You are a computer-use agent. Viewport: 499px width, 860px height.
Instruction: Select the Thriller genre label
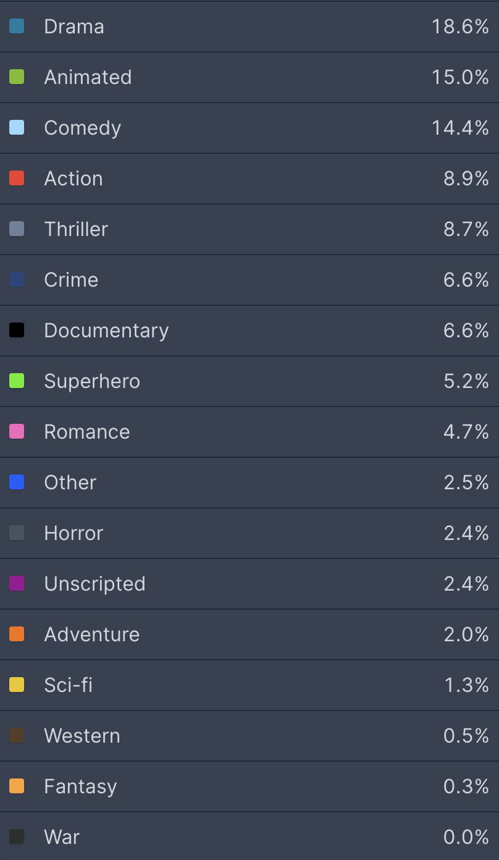(76, 229)
